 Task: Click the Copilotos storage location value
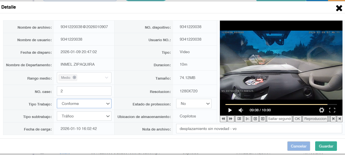pos(188,116)
